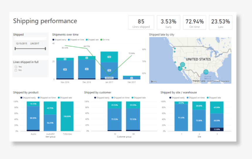Click the green On time legend dot
Viewport: 252px width, 159px height.
tap(101, 40)
